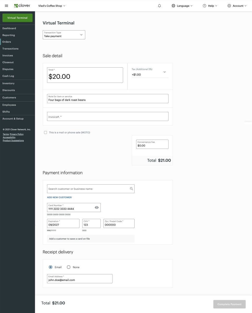Viewport: 252px width, 313px height.
Task: Click Complete Payment button
Action: [229, 304]
